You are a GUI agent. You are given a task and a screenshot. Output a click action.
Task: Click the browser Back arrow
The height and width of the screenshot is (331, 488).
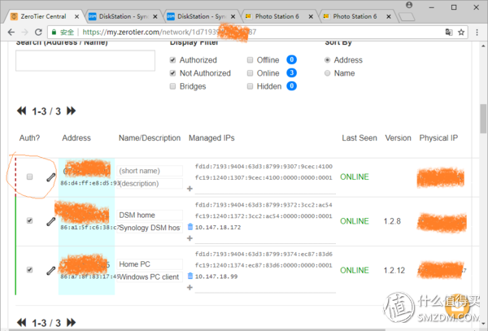click(x=11, y=32)
